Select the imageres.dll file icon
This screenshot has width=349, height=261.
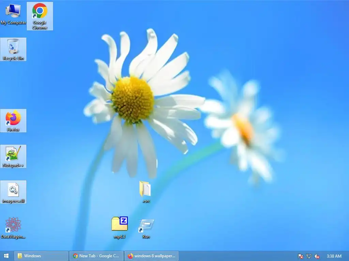(x=13, y=192)
